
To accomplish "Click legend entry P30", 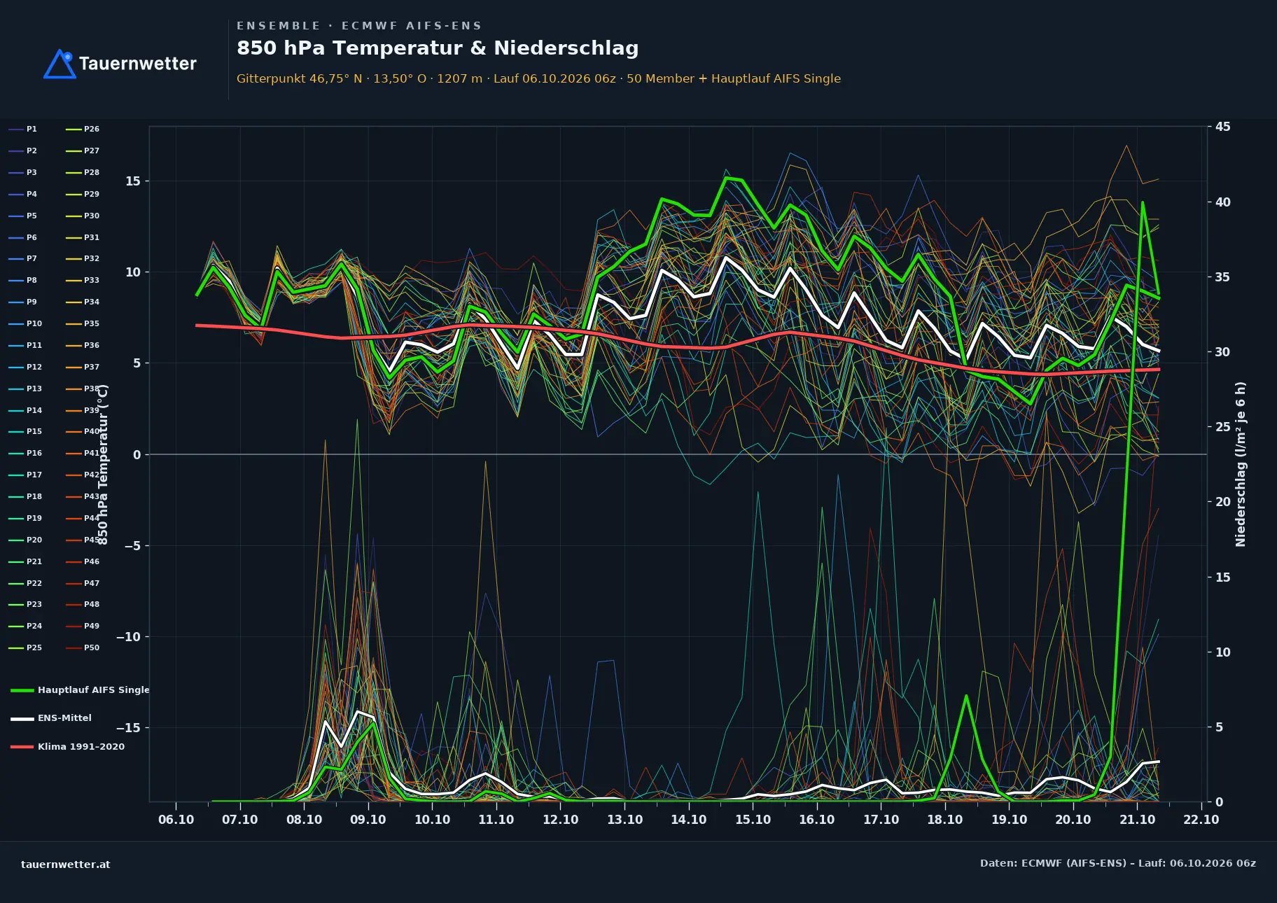I will [83, 216].
